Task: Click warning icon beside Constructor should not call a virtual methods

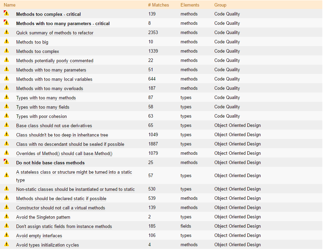Action: coord(6,207)
